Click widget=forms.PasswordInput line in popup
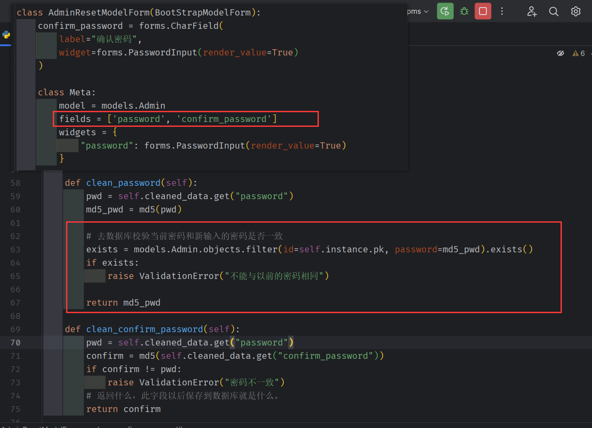Viewport: 592px width, 428px height. click(179, 52)
